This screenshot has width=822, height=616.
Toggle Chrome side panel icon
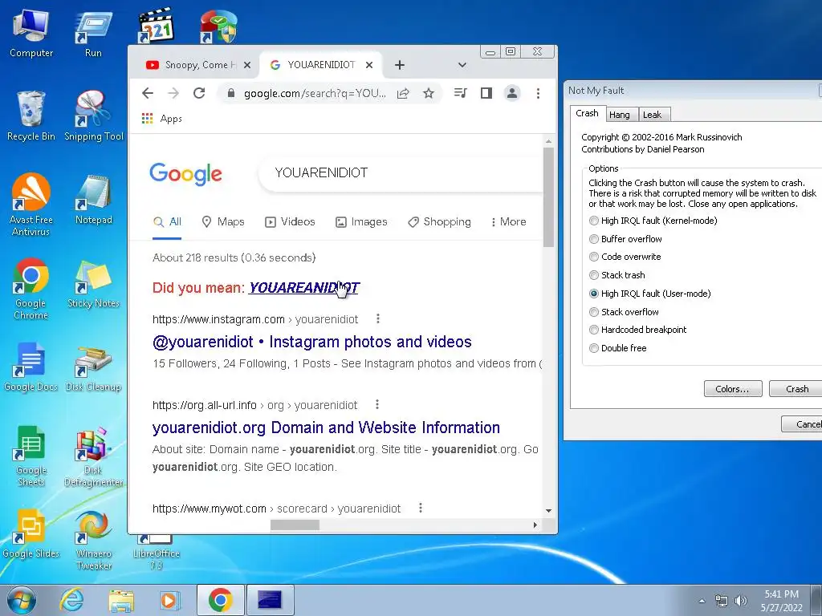[486, 93]
